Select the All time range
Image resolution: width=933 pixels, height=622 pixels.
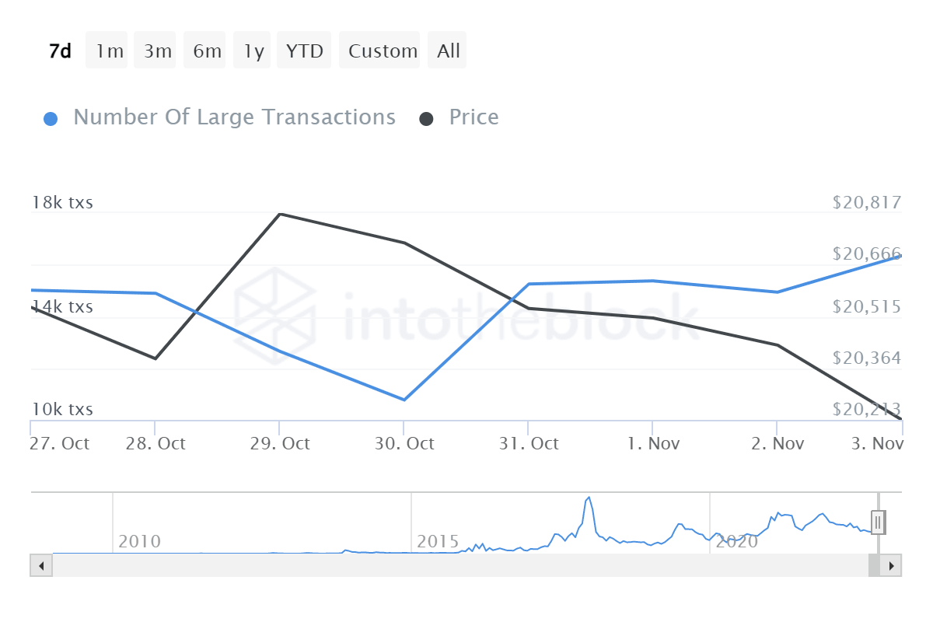[447, 50]
